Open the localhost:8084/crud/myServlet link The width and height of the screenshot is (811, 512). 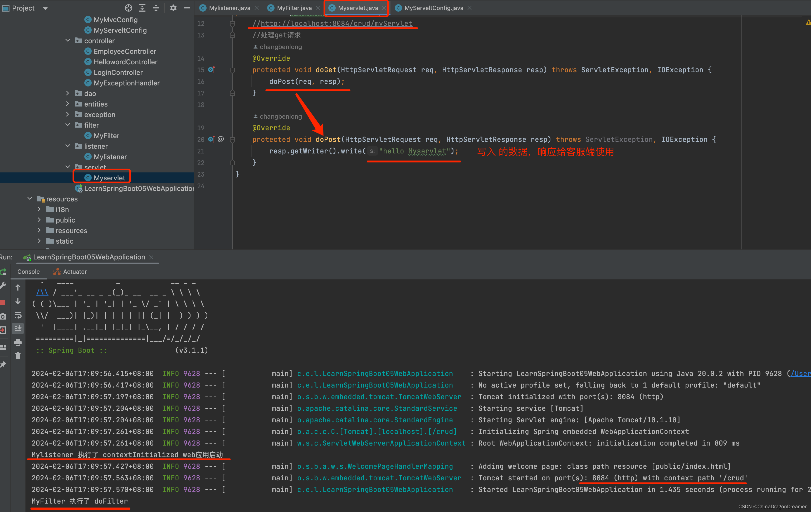click(336, 23)
